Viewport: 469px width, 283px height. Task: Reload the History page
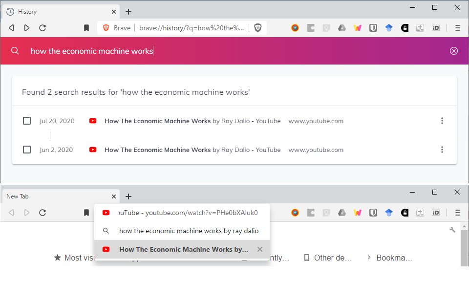tap(43, 28)
